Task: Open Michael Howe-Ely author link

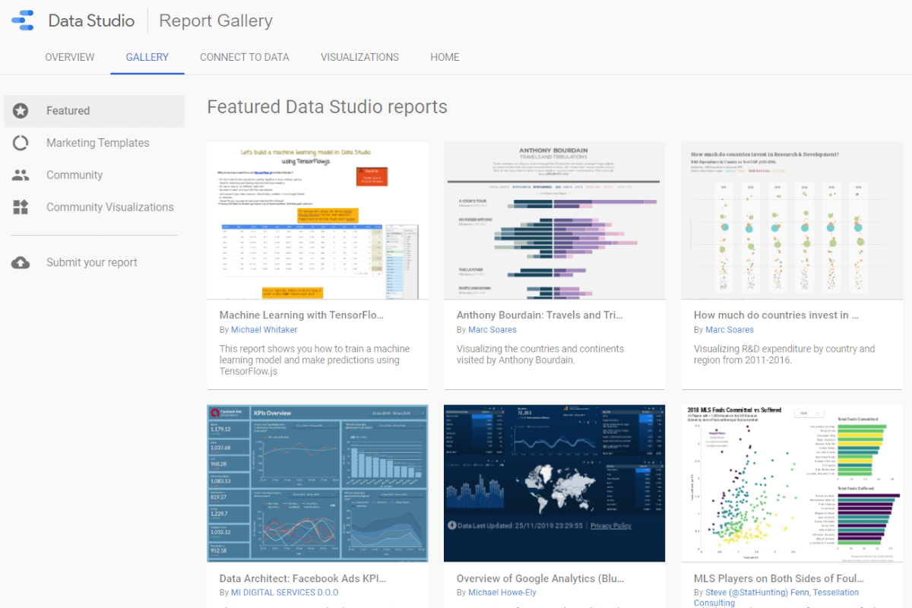Action: click(x=502, y=592)
